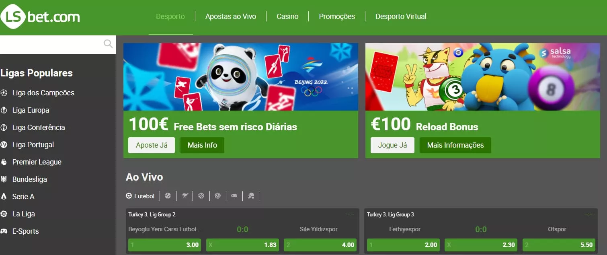This screenshot has width=607, height=255.
Task: Select the volleyball live sport icon
Action: click(x=217, y=196)
